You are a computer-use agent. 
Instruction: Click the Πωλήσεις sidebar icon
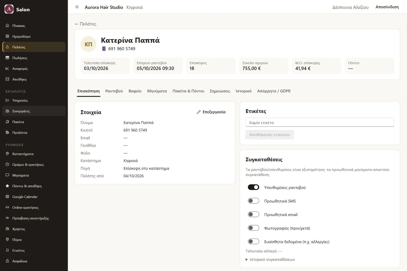coord(8,58)
